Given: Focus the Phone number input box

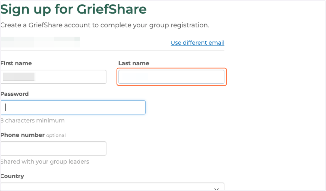Looking at the screenshot, I should [x=53, y=148].
